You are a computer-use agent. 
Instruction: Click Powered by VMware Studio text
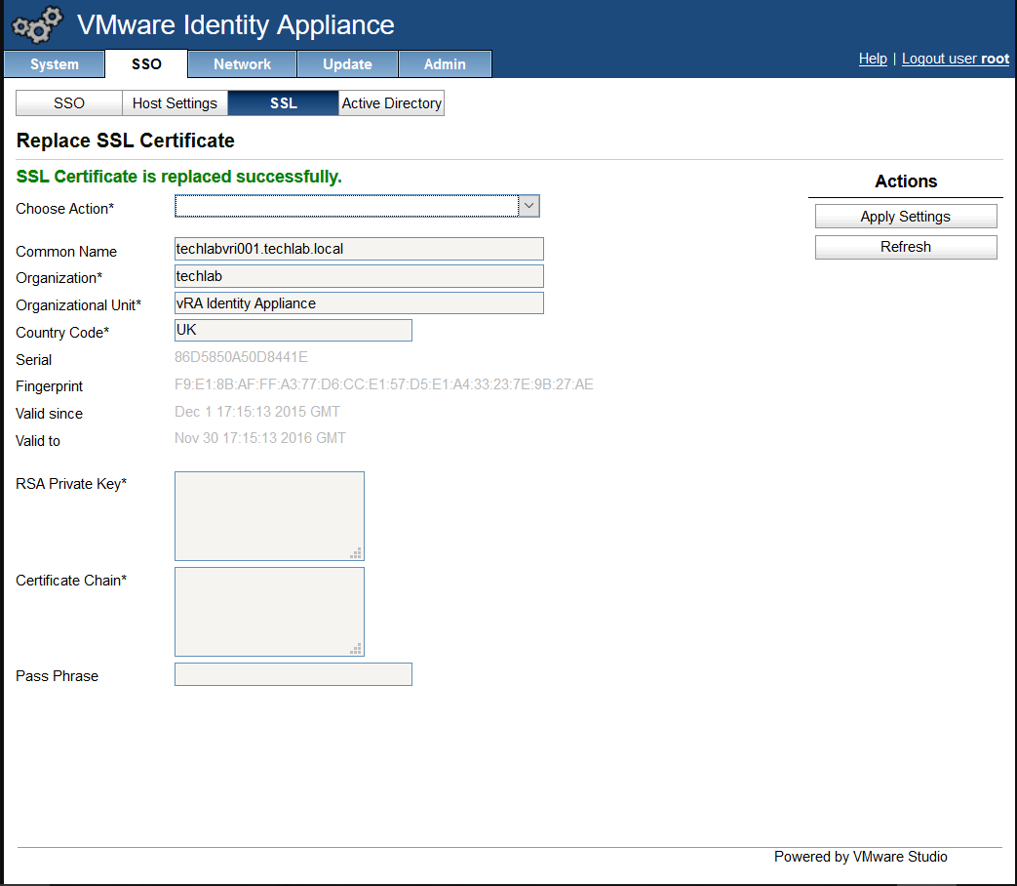click(x=860, y=857)
